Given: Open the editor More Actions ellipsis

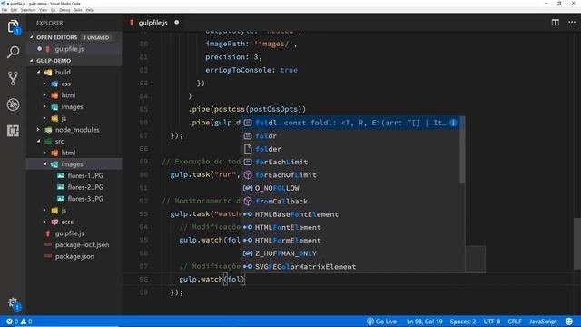Looking at the screenshot, I should pos(572,23).
